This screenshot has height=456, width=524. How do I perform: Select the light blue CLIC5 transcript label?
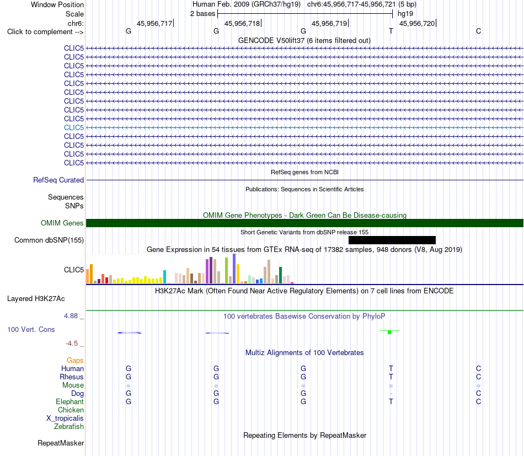click(74, 127)
